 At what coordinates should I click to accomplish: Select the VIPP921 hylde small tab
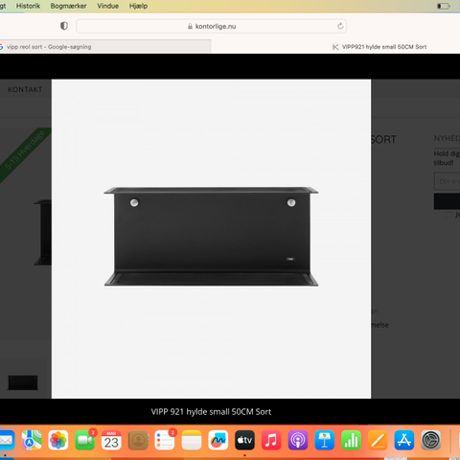click(379, 47)
